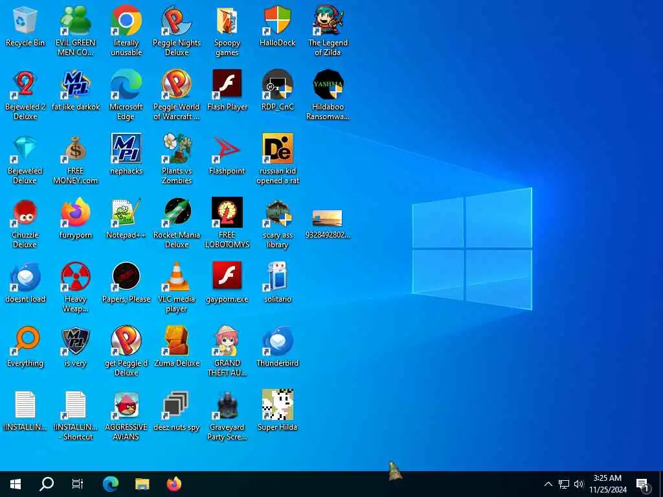Show hidden system tray icons
This screenshot has width=663, height=497.
548,484
